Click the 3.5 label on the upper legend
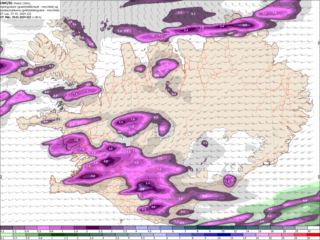Image resolution: width=320 pixels, height=240 pixels. (125, 231)
